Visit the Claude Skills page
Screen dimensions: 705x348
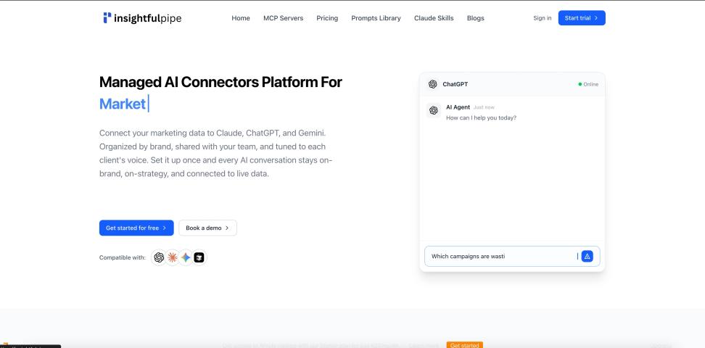point(434,18)
